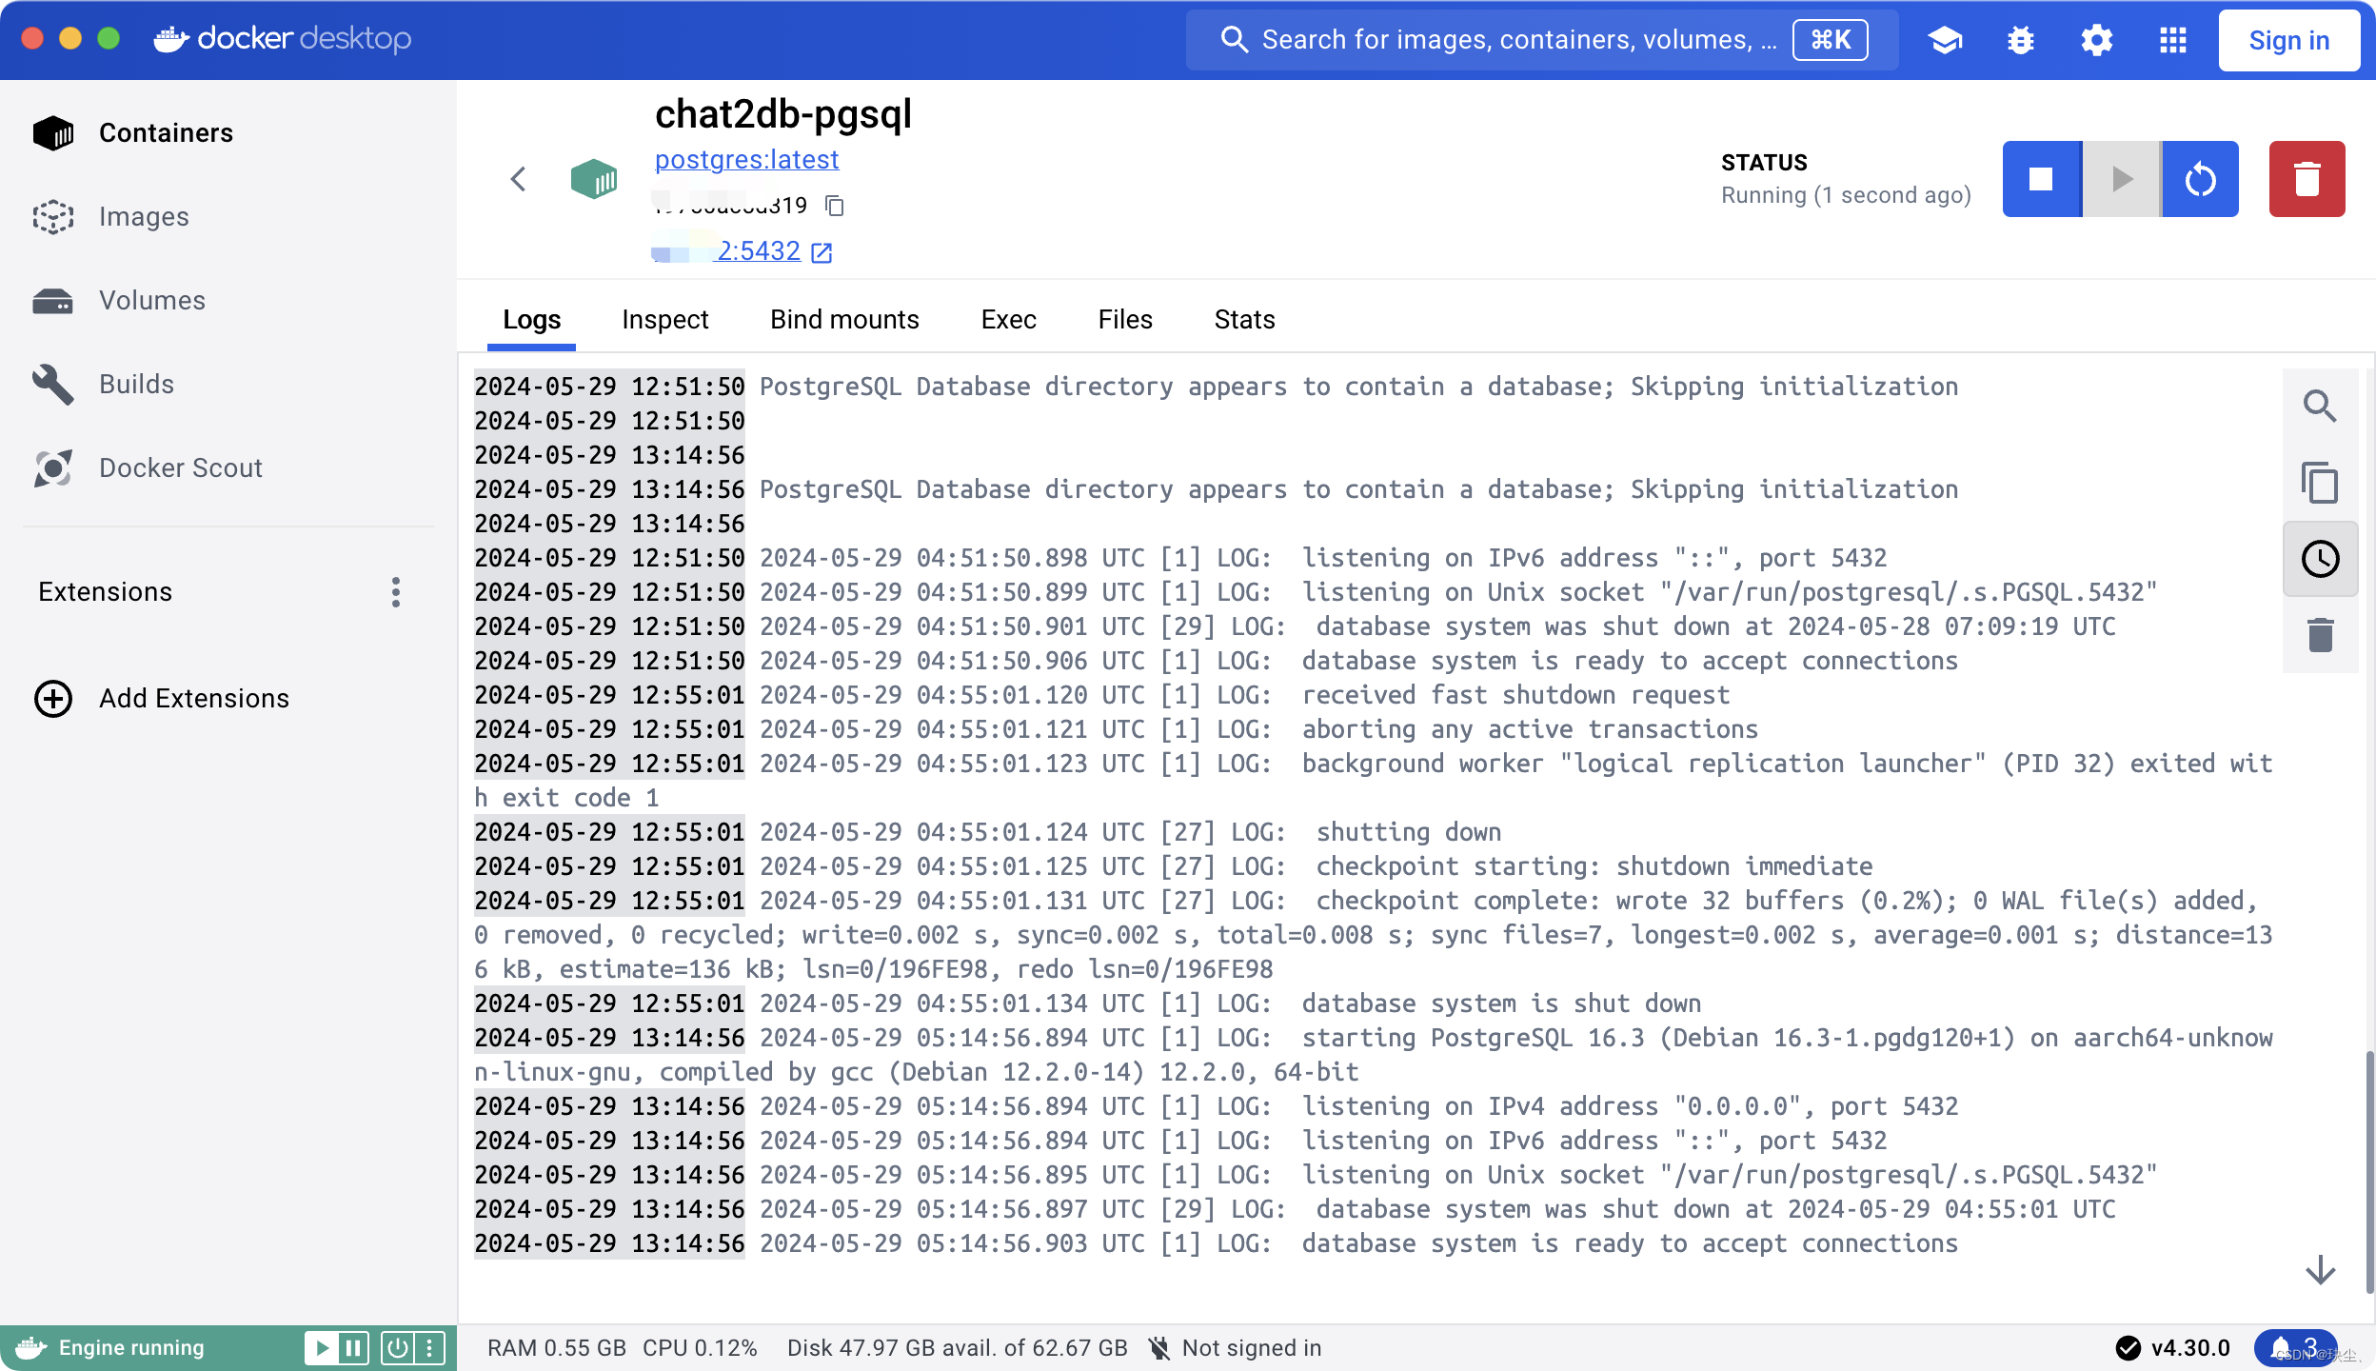Click the Not signed in status

tap(1237, 1348)
